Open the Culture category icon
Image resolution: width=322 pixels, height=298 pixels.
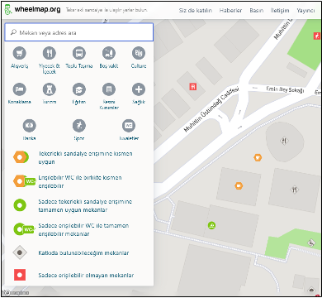click(x=139, y=53)
